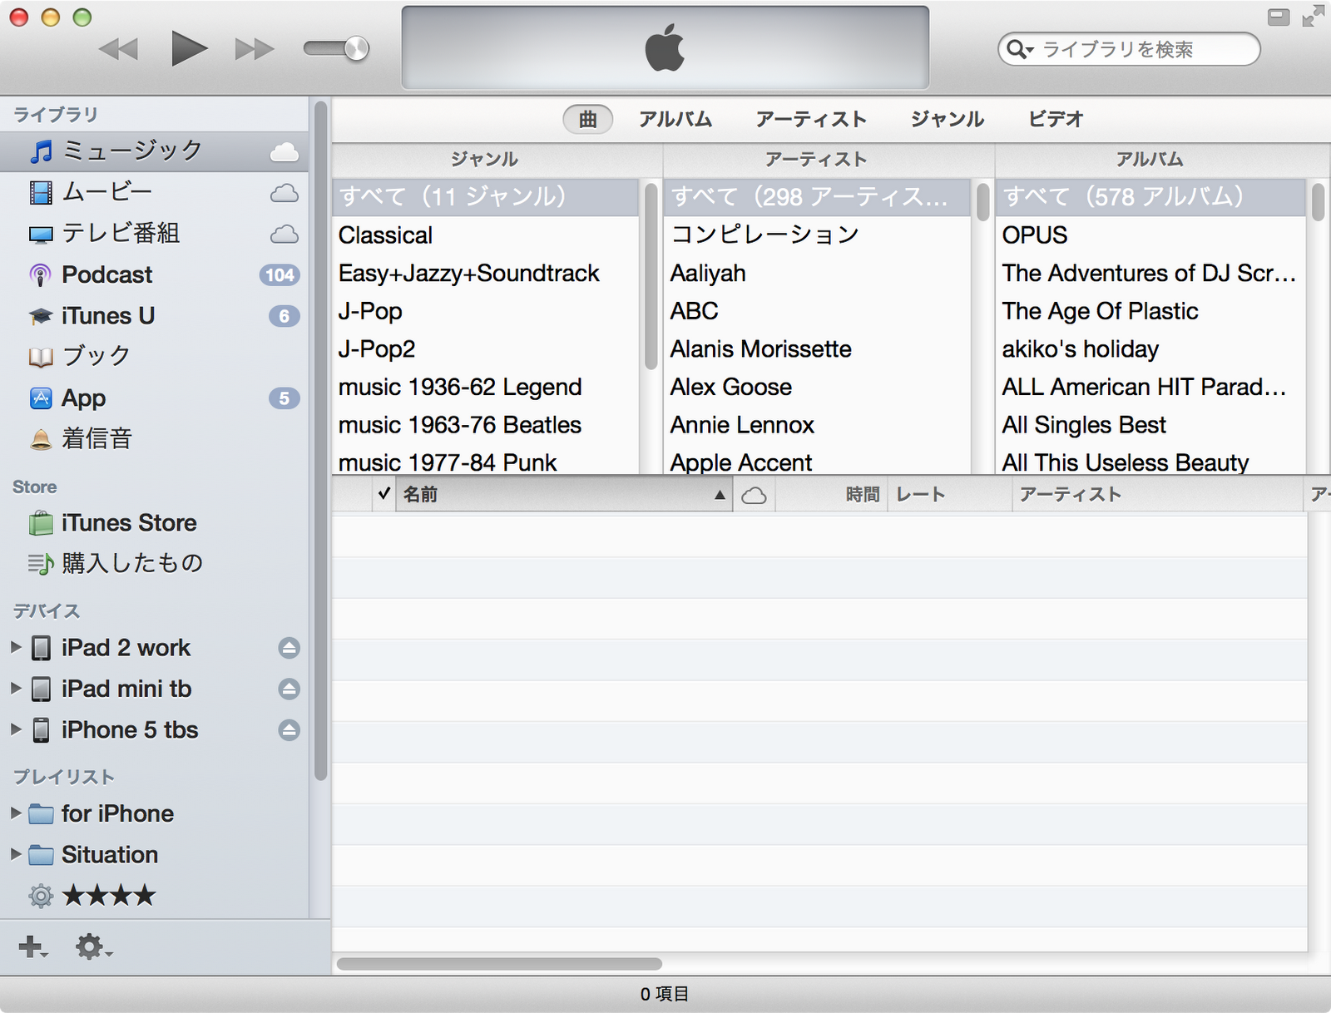Open テレビ番組 library
1331x1013 pixels.
pyautogui.click(x=154, y=234)
